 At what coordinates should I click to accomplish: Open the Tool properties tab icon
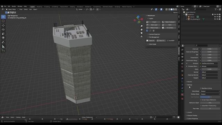182,50
